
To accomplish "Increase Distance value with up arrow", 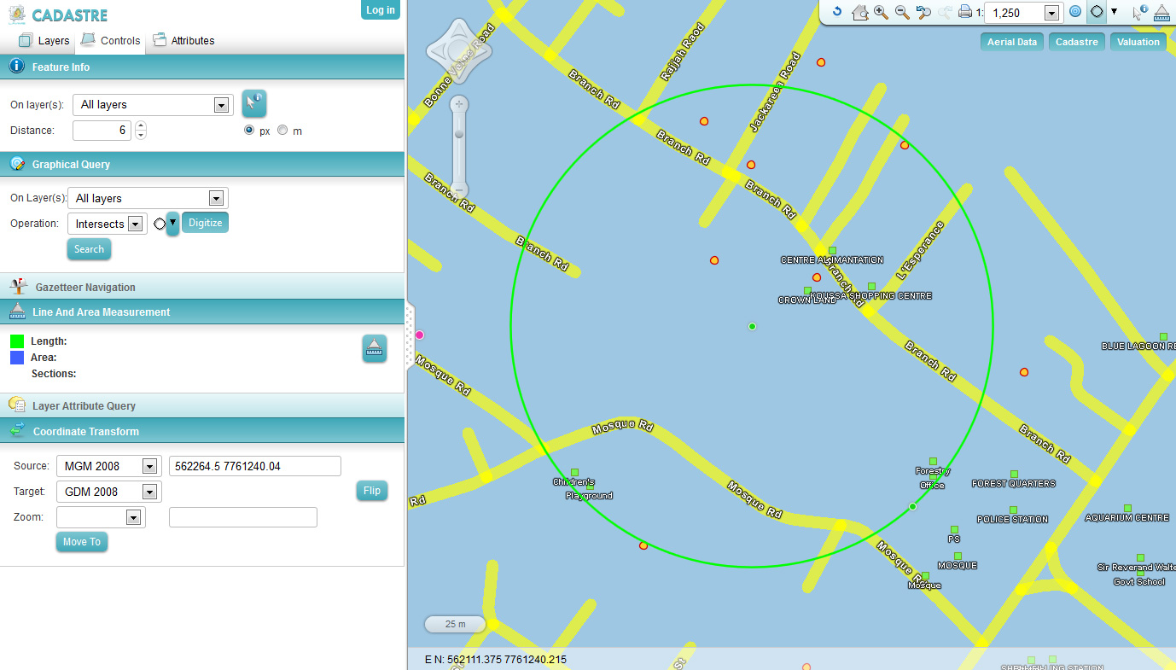I will pyautogui.click(x=141, y=126).
